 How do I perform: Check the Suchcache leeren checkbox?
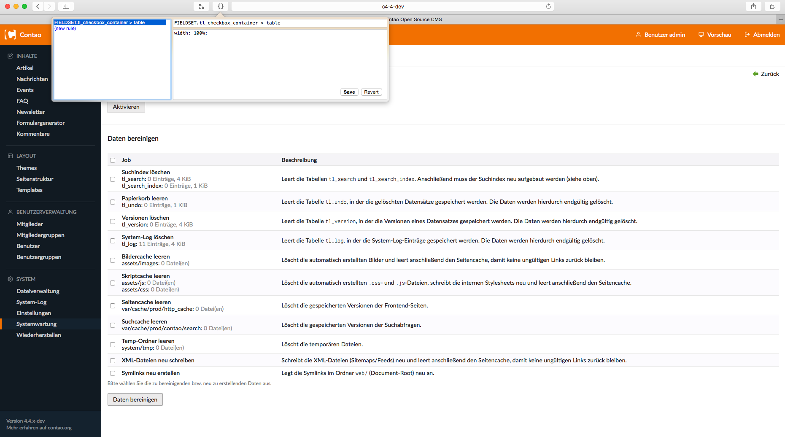point(113,325)
